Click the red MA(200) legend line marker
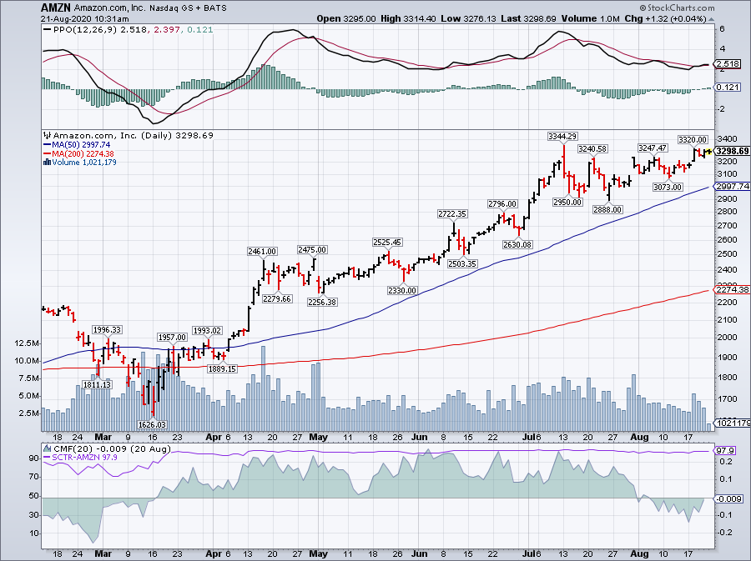Screen dimensions: 751x561 [x=47, y=153]
